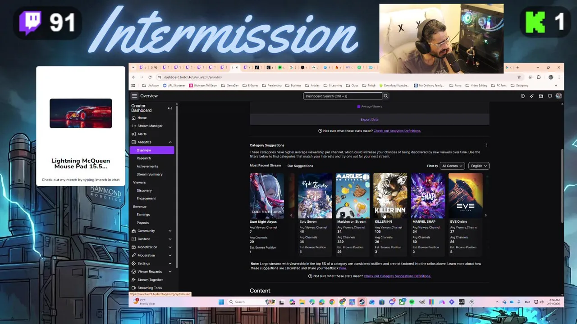Bookmark this page with star icon
This screenshot has width=577, height=324.
pyautogui.click(x=519, y=77)
